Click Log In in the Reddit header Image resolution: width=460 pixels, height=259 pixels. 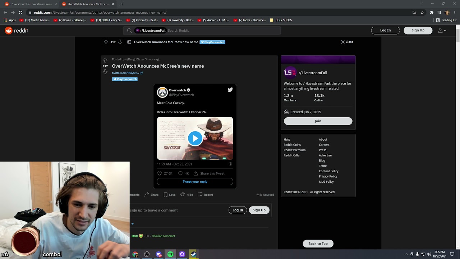(385, 31)
